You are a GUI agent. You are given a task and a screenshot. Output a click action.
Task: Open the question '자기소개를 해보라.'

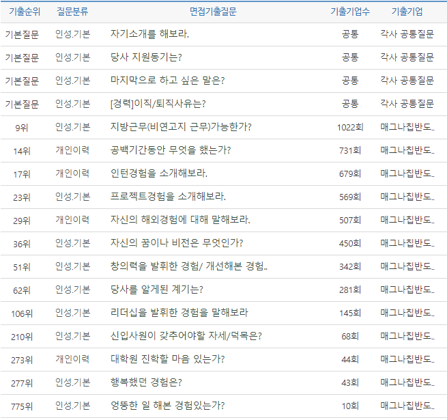pyautogui.click(x=149, y=34)
